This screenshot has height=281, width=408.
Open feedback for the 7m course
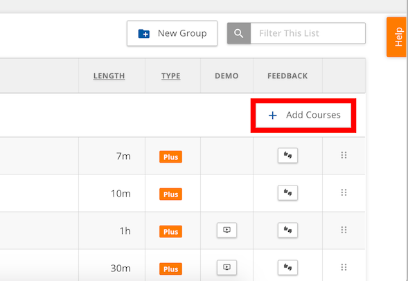(x=287, y=156)
